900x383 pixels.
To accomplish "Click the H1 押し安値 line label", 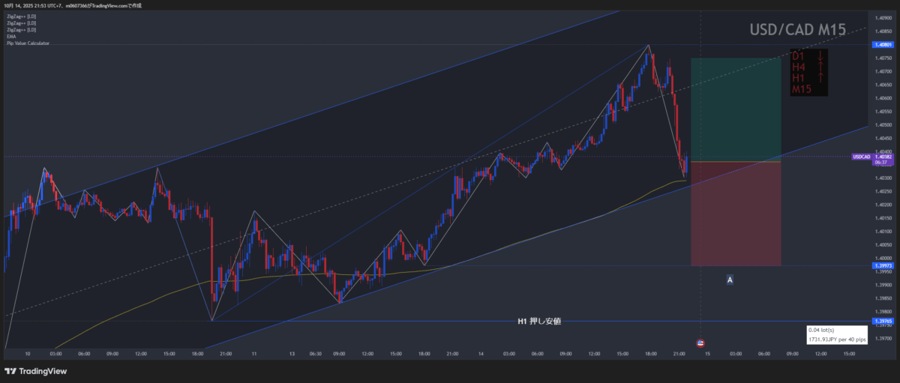I will click(539, 322).
